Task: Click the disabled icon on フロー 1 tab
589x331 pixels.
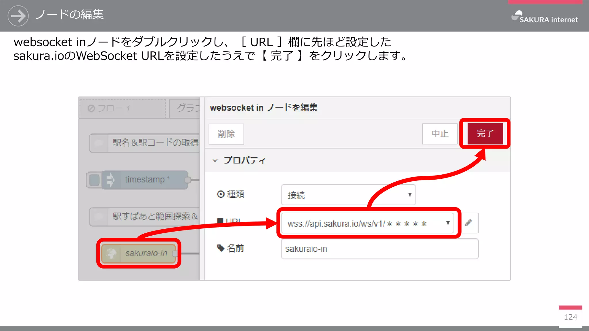Action: (91, 108)
